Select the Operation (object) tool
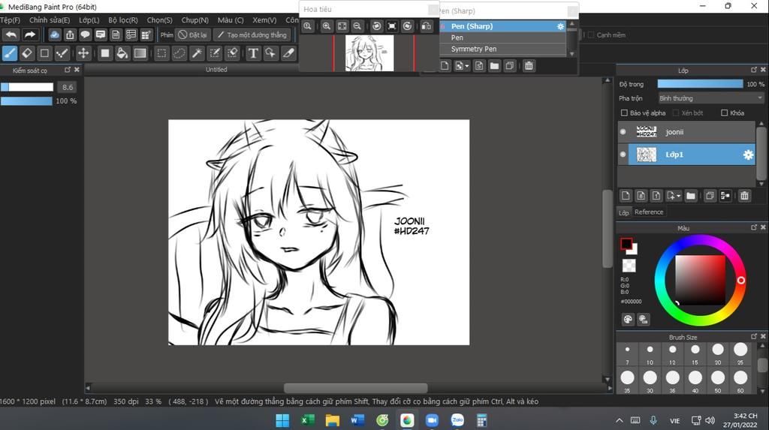The width and height of the screenshot is (769, 430). (270, 53)
